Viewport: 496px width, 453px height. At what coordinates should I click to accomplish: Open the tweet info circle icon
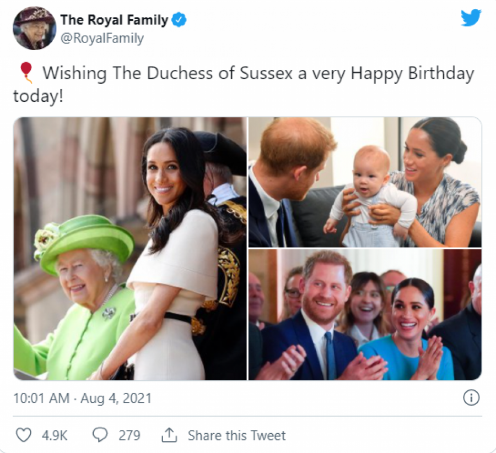coord(471,397)
